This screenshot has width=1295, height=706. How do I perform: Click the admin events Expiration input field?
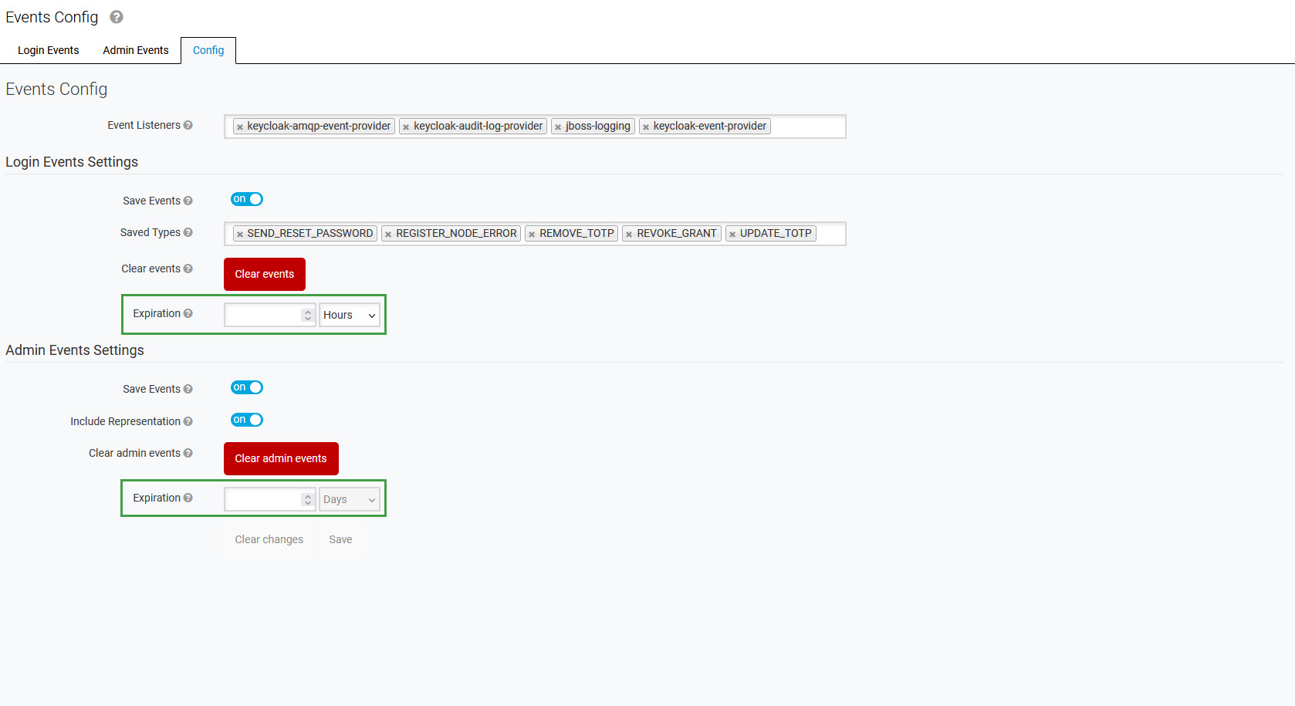pos(262,499)
